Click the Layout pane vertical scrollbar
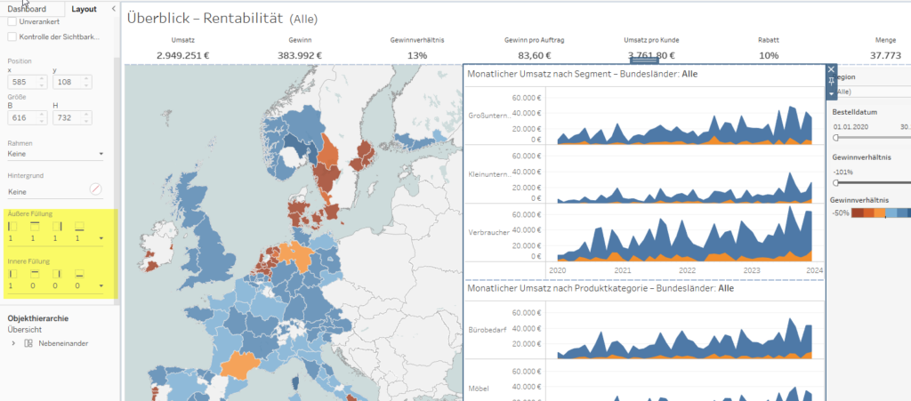 pos(117,180)
